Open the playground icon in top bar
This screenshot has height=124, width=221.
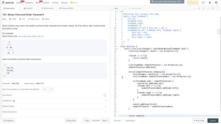(x=203, y=2)
